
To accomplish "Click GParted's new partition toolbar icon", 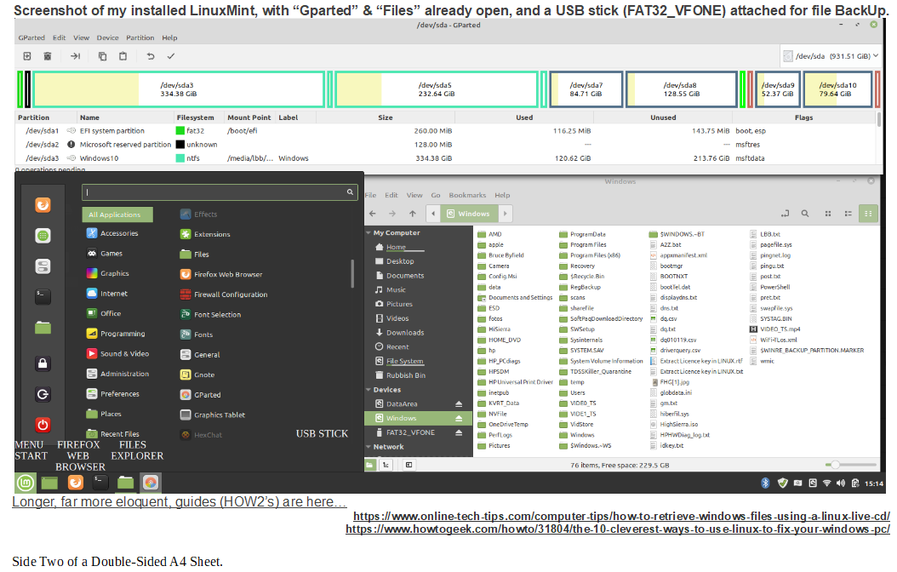I will point(27,56).
